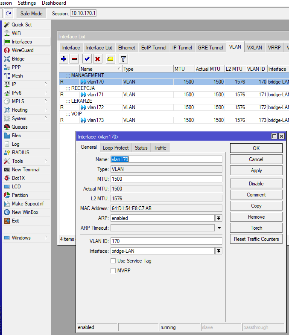Click the OK button

(x=256, y=148)
